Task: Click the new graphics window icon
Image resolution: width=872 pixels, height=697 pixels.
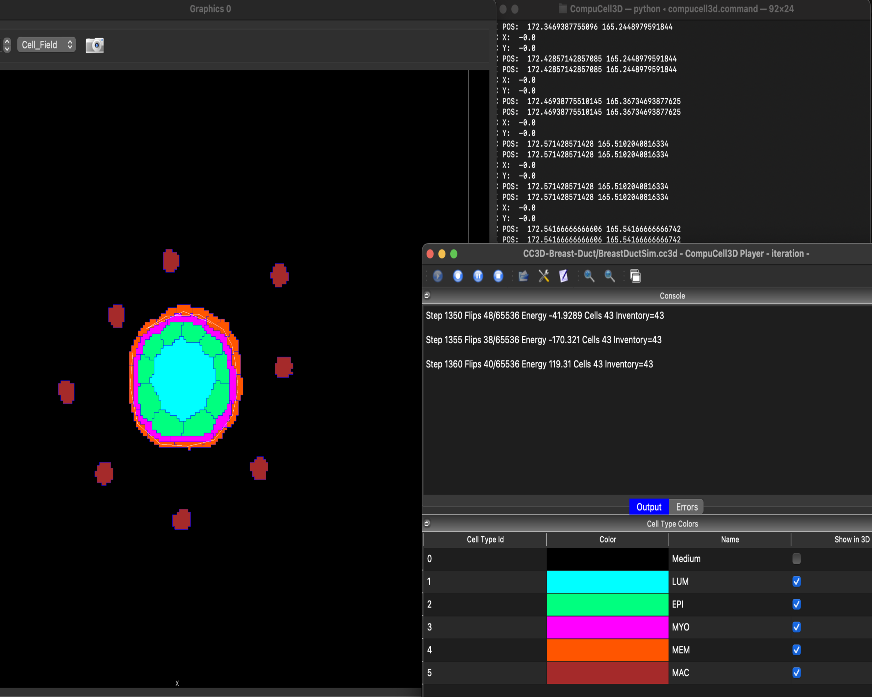Action: click(635, 276)
